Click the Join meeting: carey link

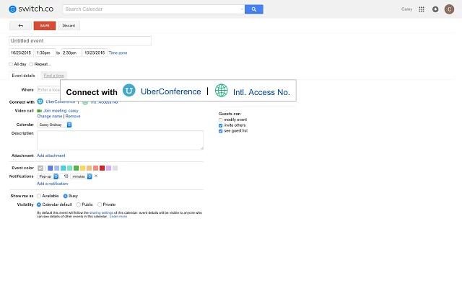click(61, 111)
